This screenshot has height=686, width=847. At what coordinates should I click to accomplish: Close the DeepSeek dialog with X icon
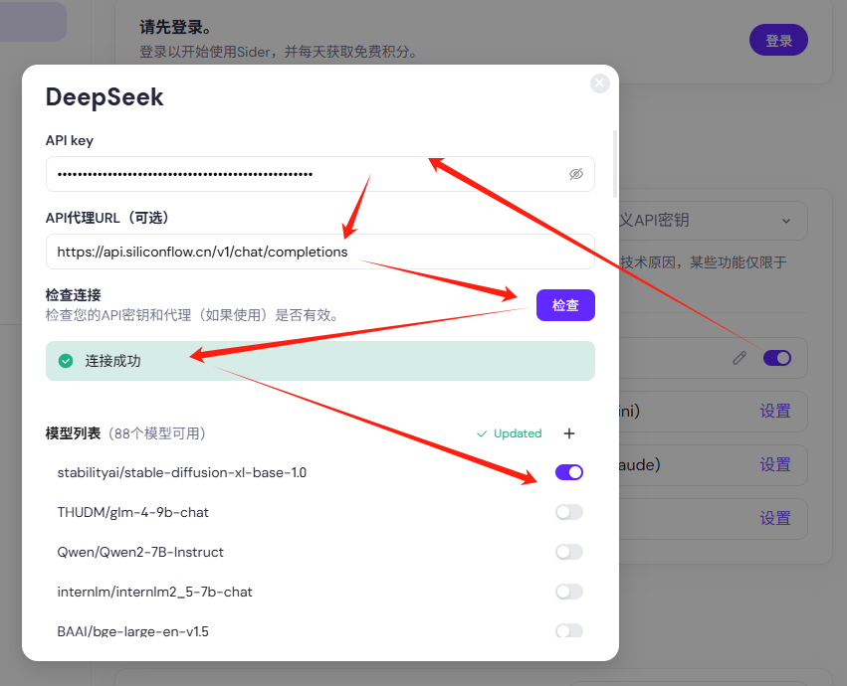click(599, 84)
